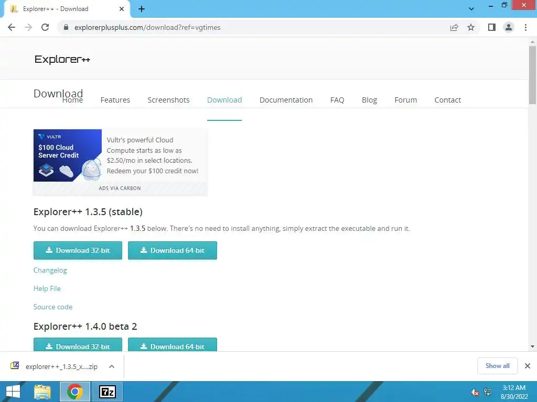This screenshot has width=537, height=402.
Task: Click Show all downloads
Action: coord(497,366)
